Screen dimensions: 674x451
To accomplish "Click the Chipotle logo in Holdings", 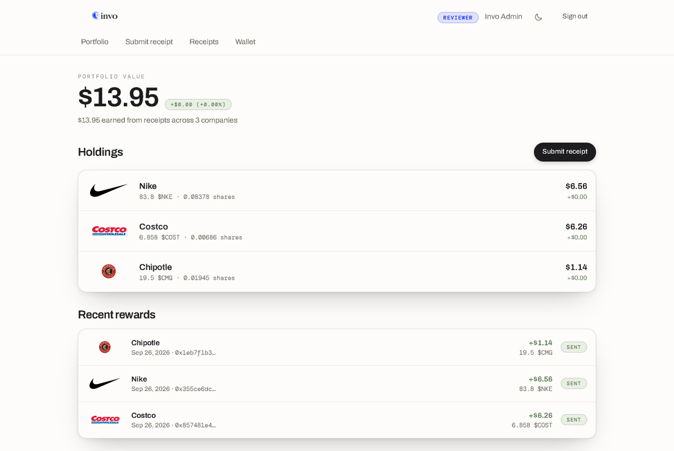I will click(108, 271).
